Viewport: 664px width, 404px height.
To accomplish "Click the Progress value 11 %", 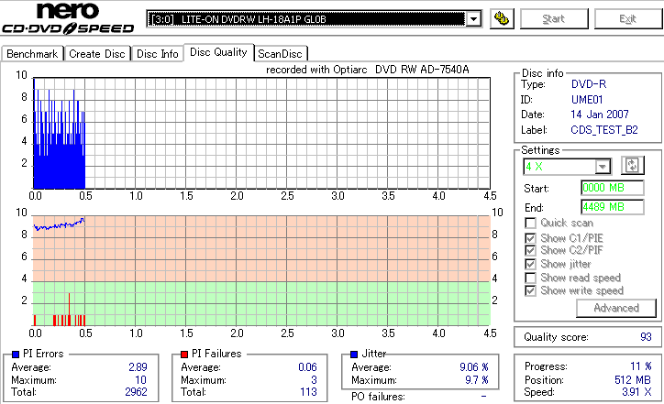I will tap(641, 366).
